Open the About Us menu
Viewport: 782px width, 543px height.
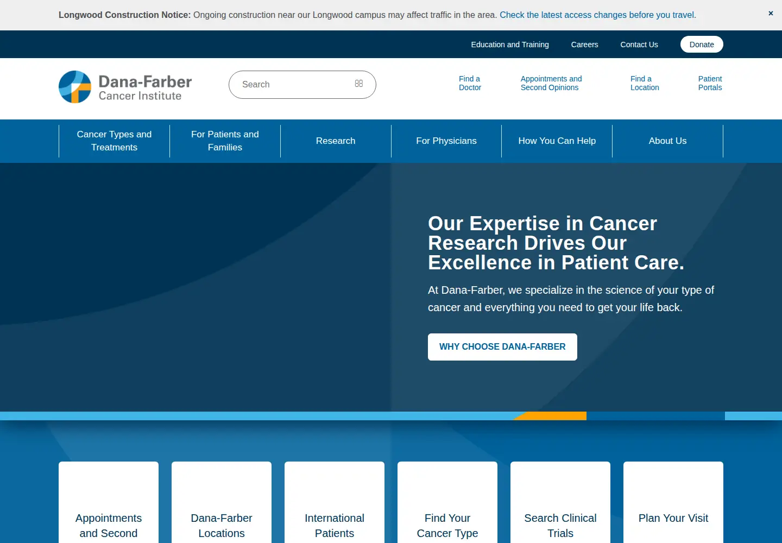pyautogui.click(x=668, y=141)
